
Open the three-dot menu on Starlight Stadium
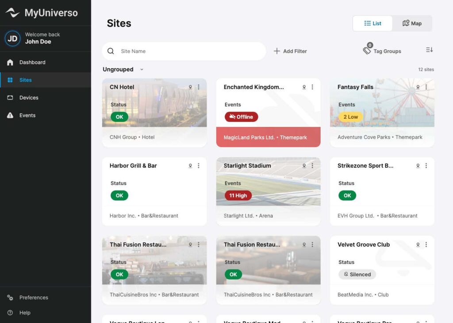coord(312,166)
